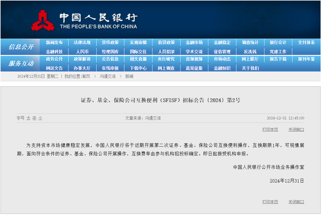
Task: Click the 首页 breadcrumb link
Action: (x=86, y=76)
